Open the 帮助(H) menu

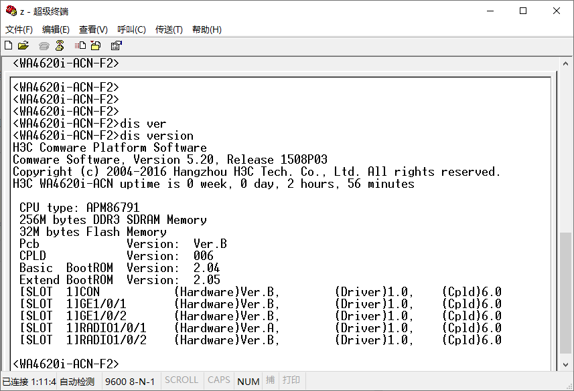[x=206, y=29]
